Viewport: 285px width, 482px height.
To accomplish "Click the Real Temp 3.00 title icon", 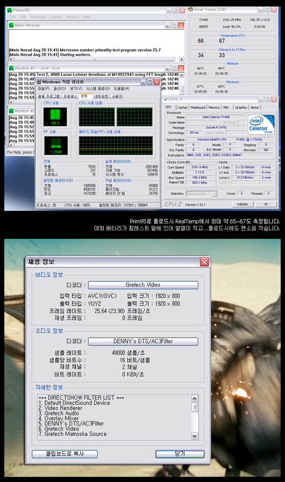I will (191, 10).
